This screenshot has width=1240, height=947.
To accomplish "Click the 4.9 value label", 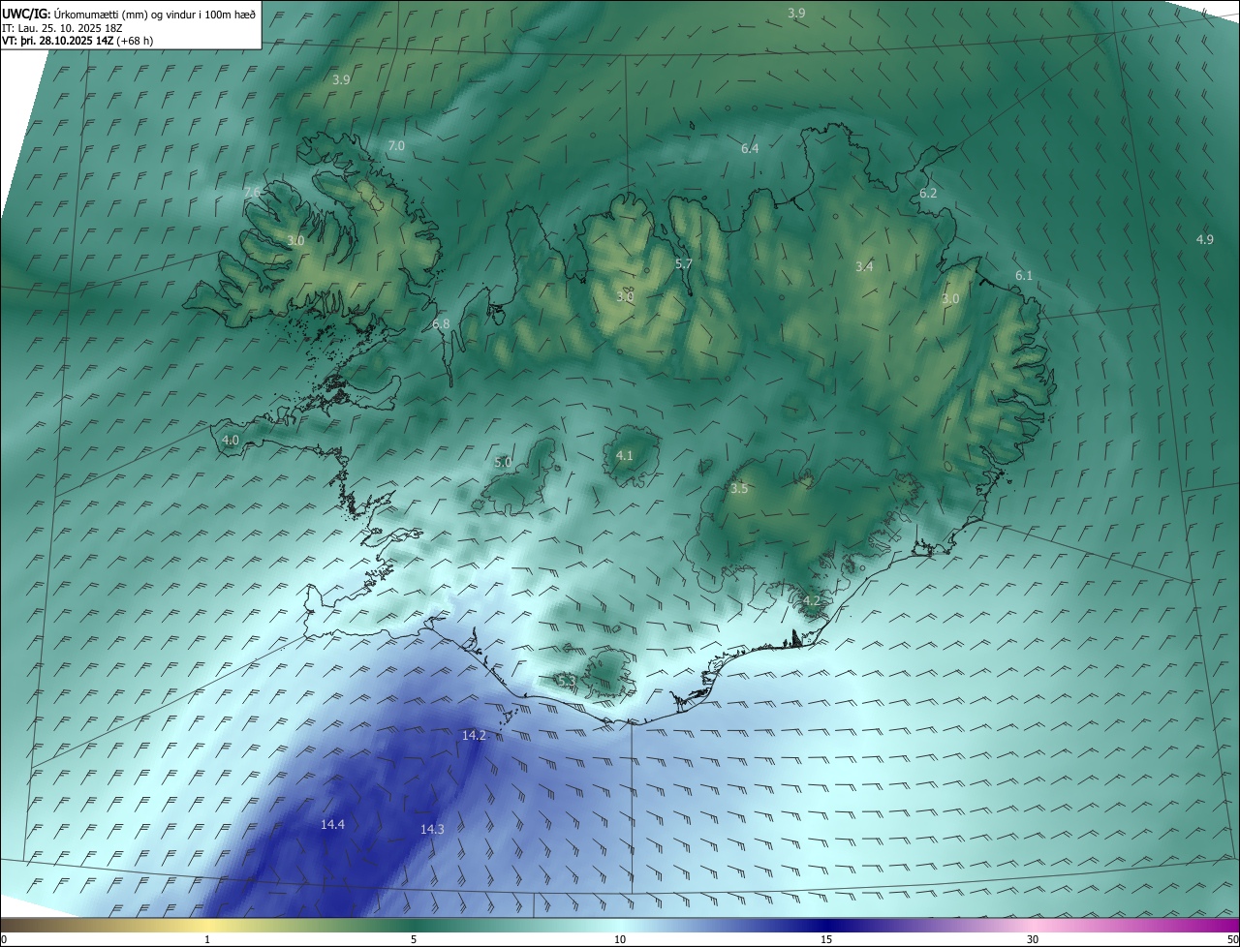I will click(1205, 239).
